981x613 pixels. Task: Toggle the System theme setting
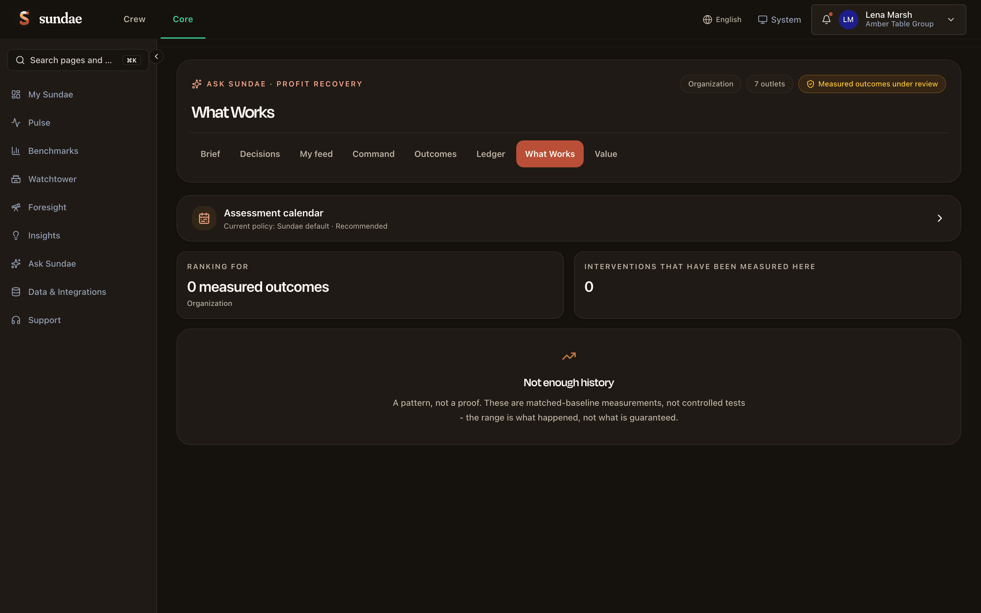coord(779,19)
